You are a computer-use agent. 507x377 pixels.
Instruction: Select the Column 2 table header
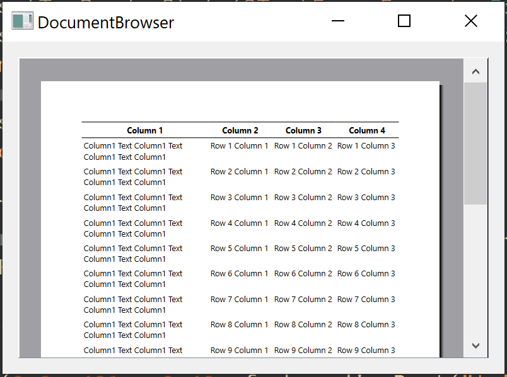point(240,130)
